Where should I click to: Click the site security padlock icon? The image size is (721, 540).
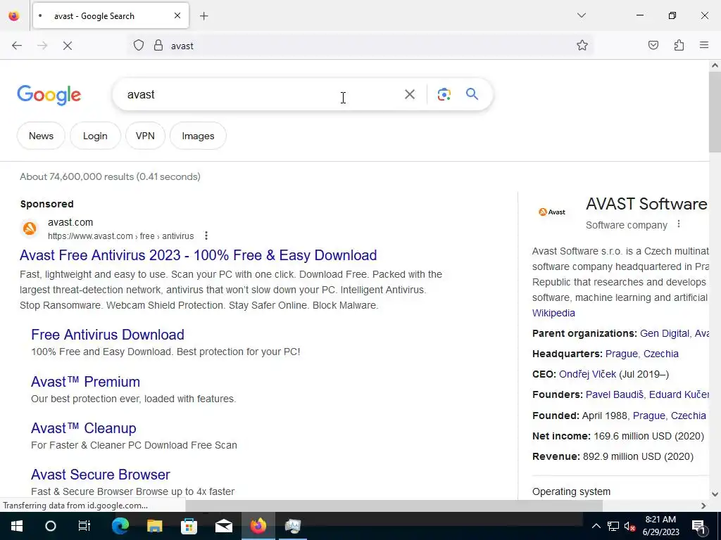point(158,46)
